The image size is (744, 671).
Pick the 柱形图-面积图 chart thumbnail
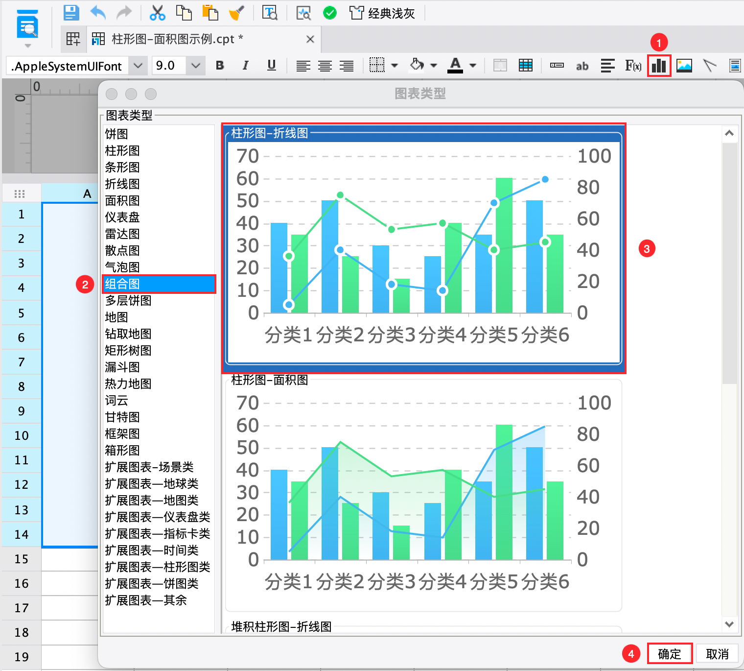[x=423, y=495]
